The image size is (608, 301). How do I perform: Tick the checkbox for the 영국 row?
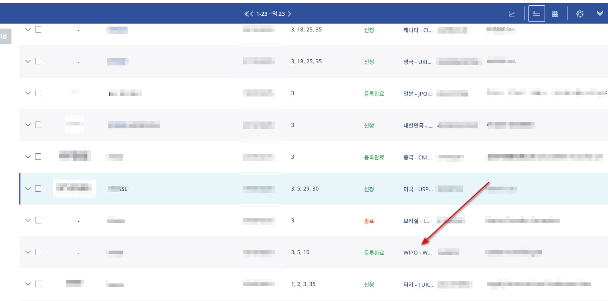click(38, 61)
